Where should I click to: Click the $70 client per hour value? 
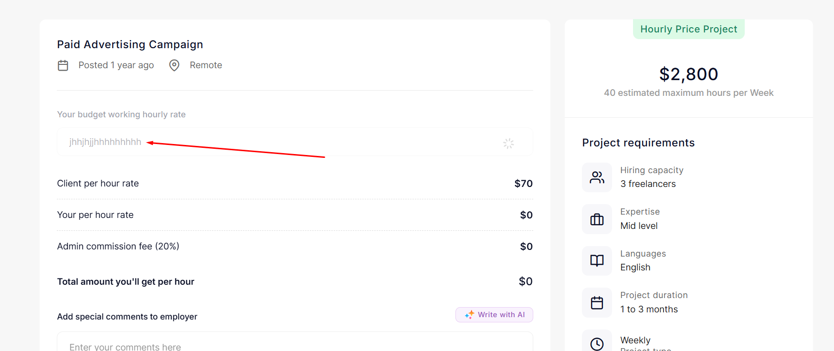pos(523,184)
